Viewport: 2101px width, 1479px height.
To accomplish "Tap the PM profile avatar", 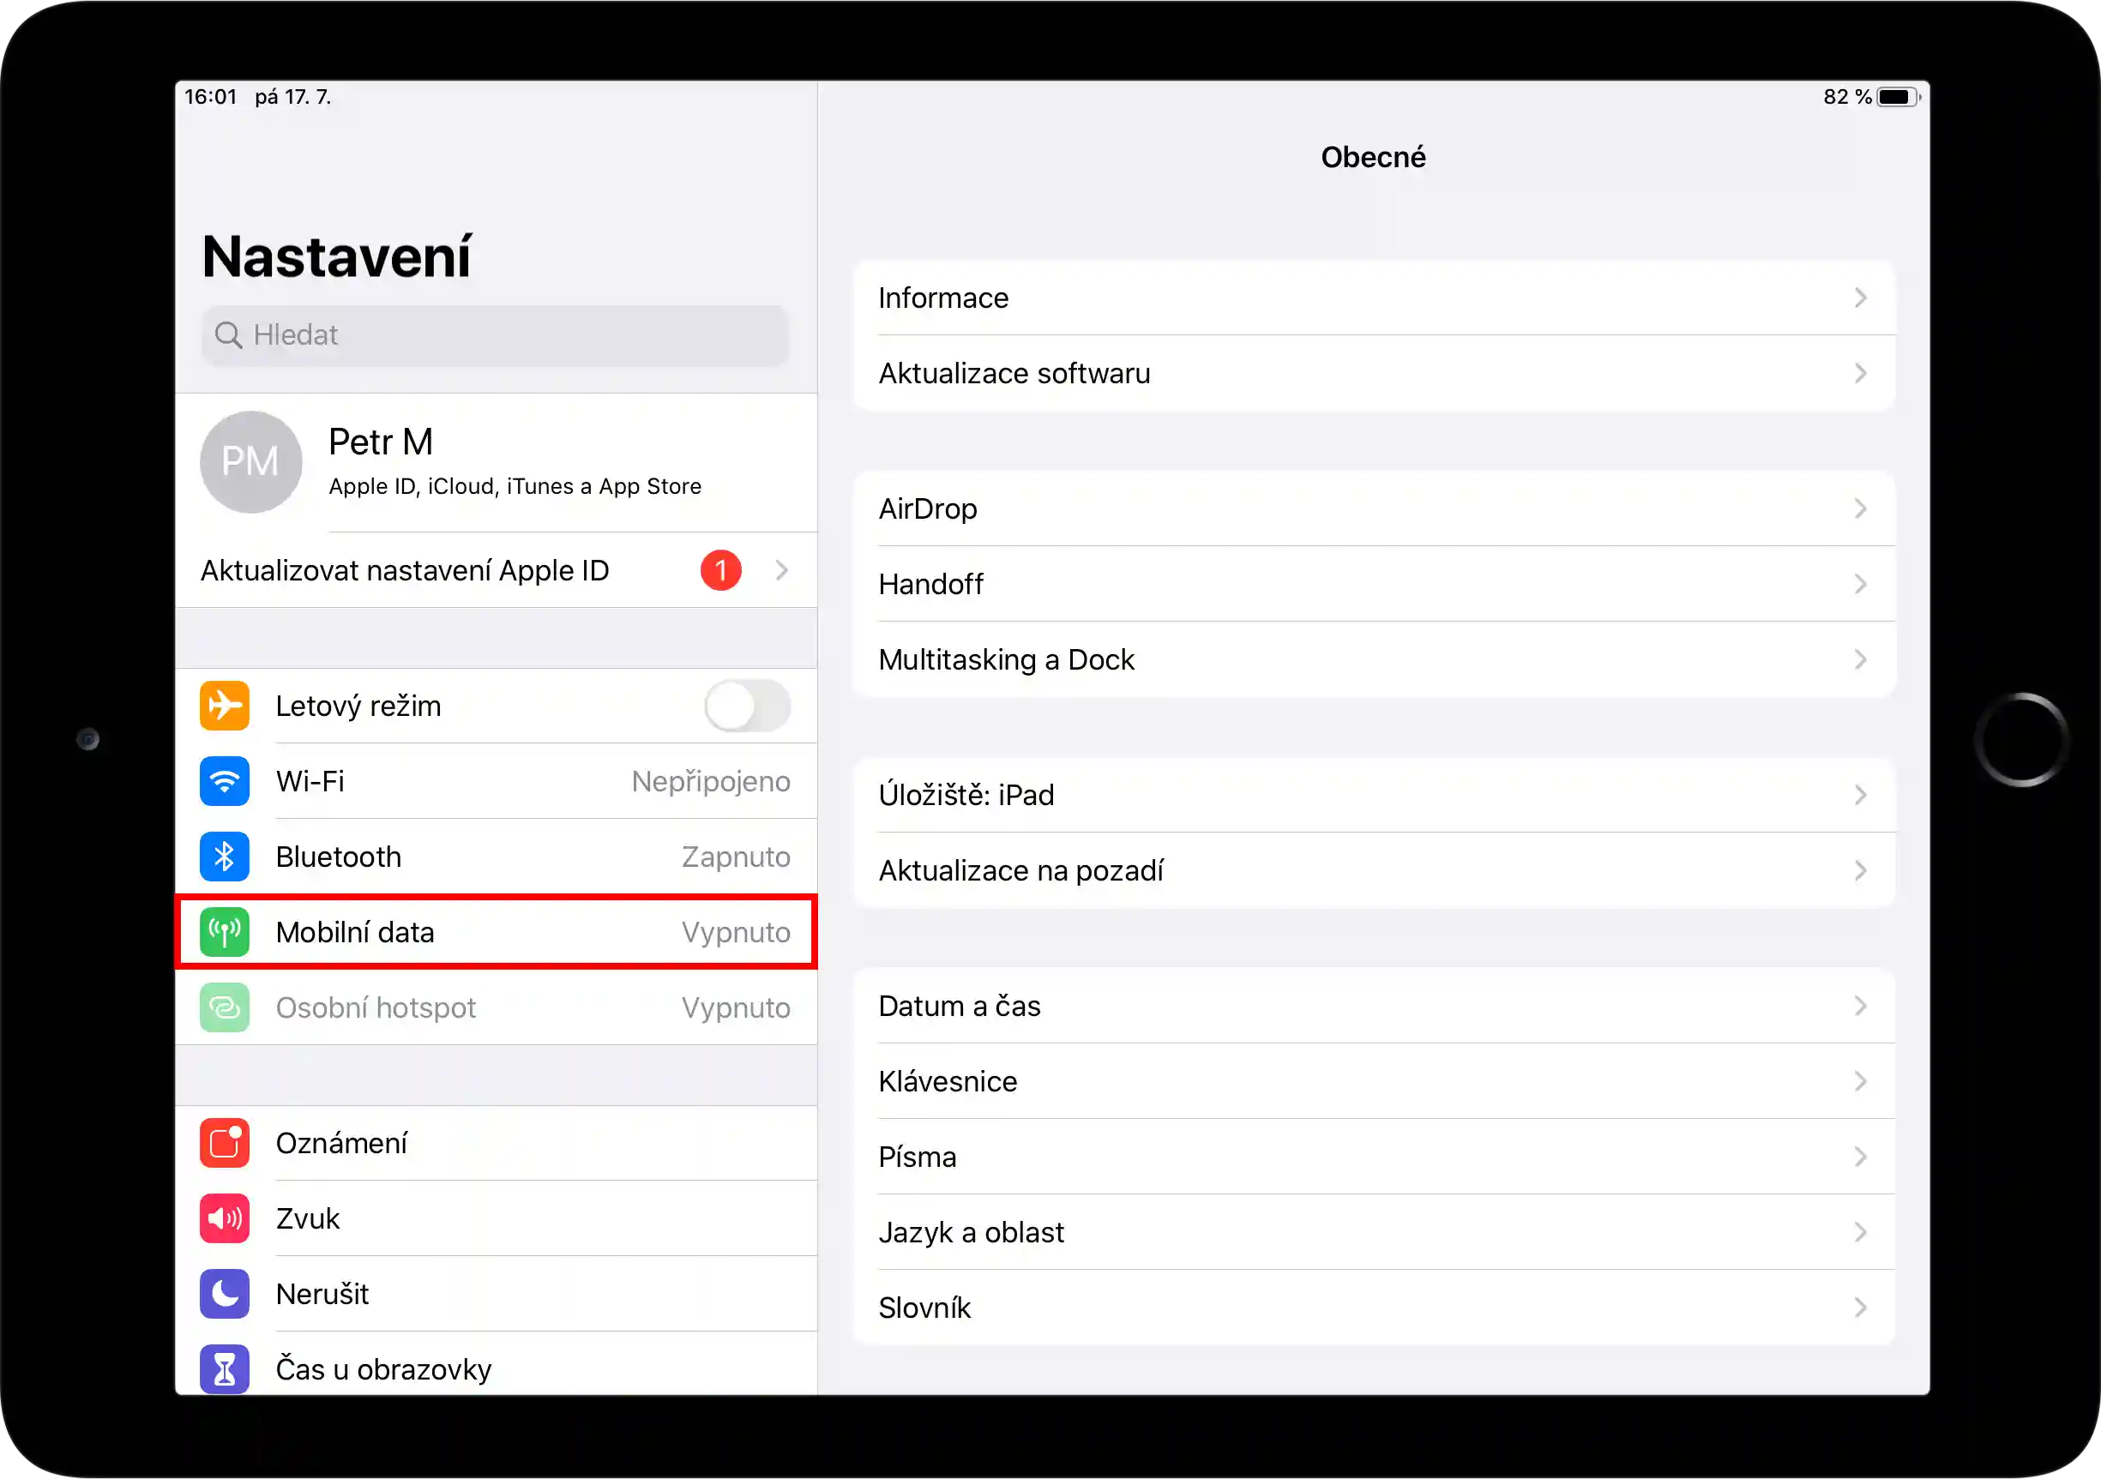I will tap(250, 462).
